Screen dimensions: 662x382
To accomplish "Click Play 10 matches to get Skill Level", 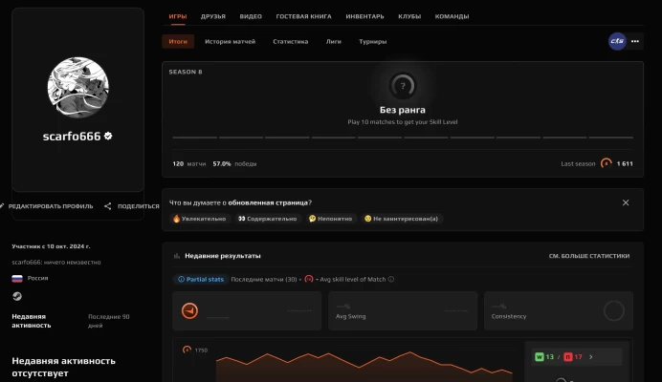I will click(403, 122).
